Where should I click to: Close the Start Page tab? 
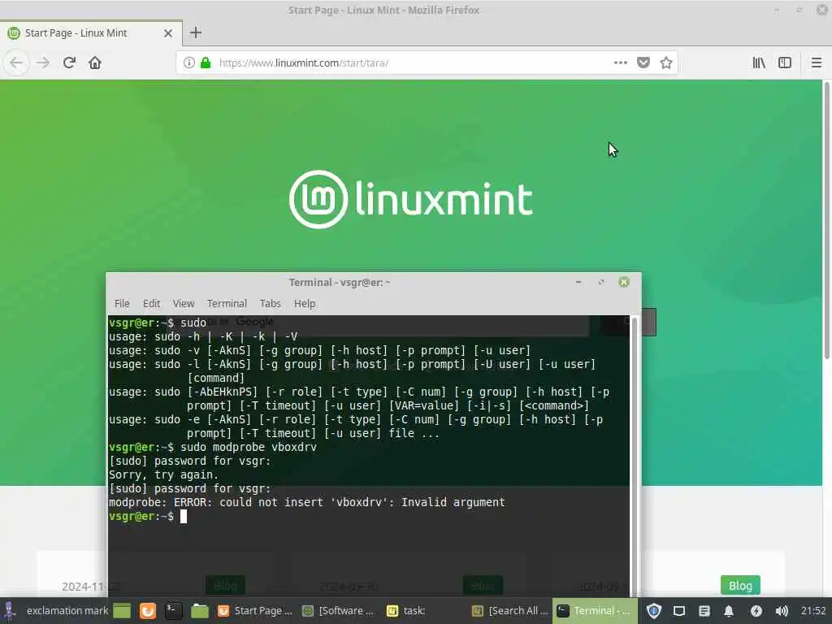click(168, 32)
